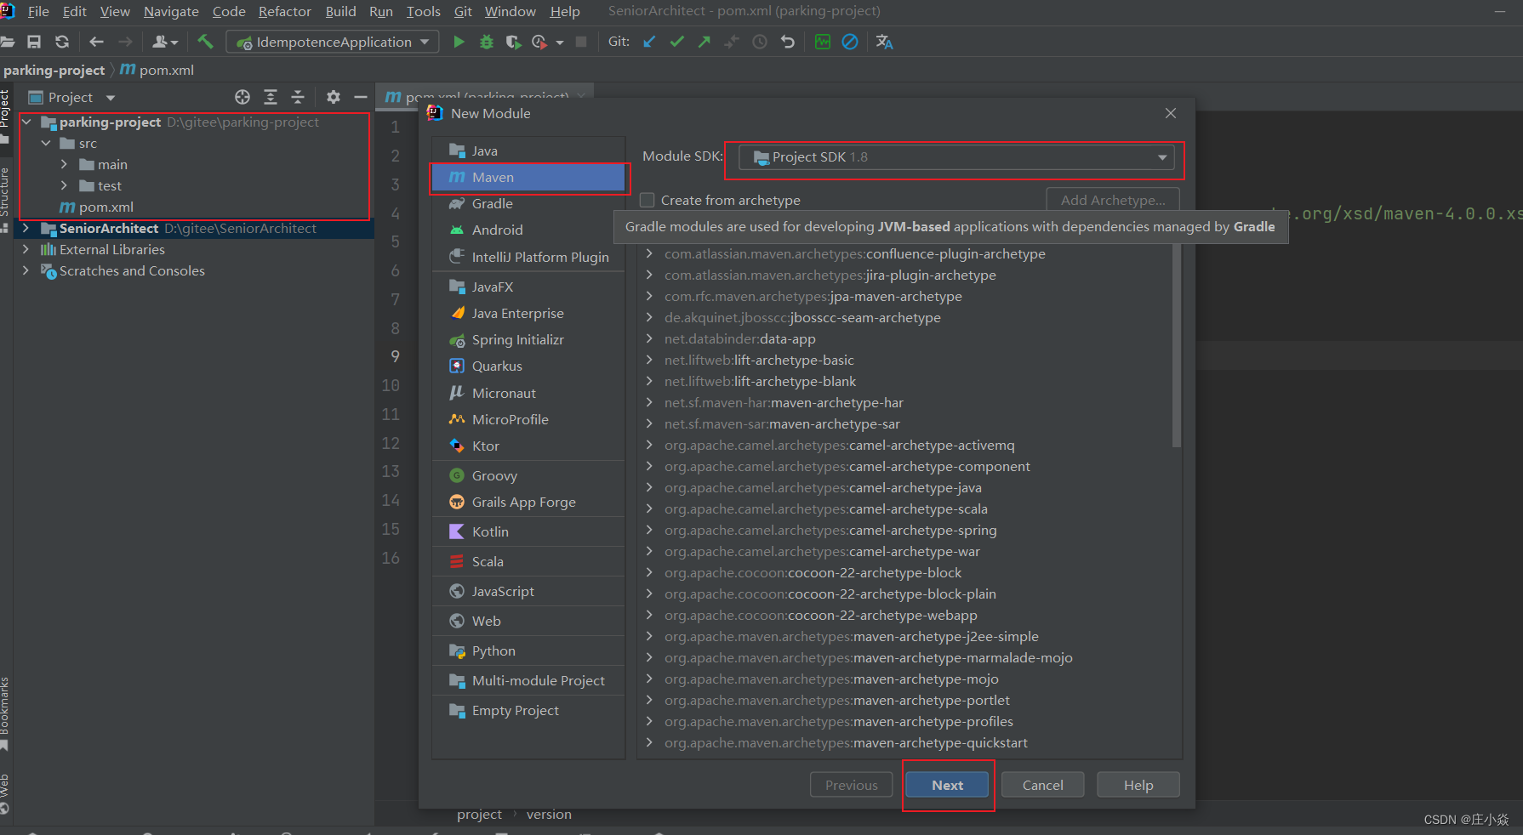Hide the Project panel with minus icon
The height and width of the screenshot is (835, 1523).
[361, 97]
